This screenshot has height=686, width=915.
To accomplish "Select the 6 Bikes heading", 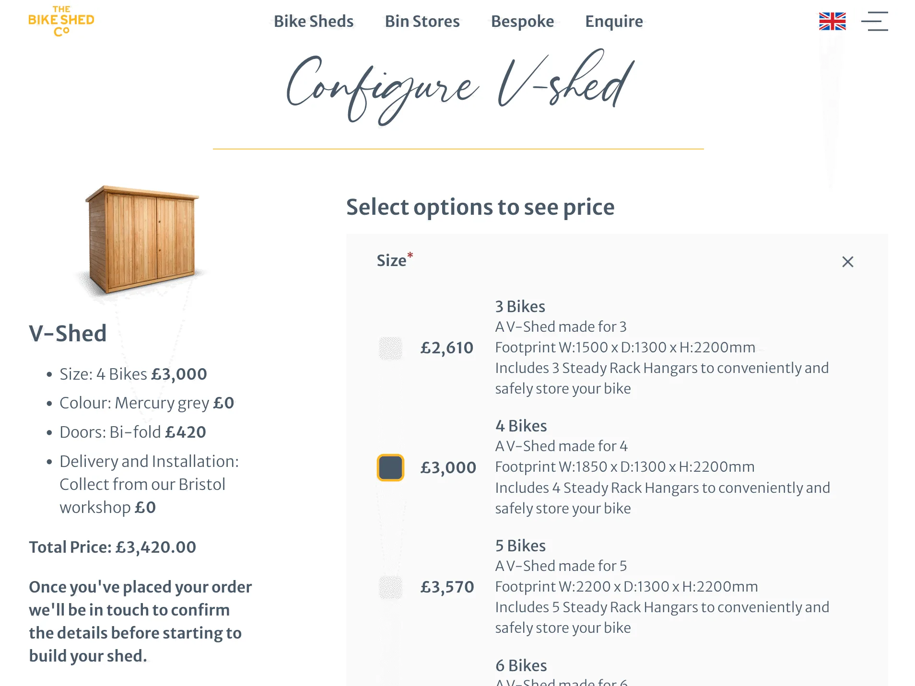I will coord(521,665).
